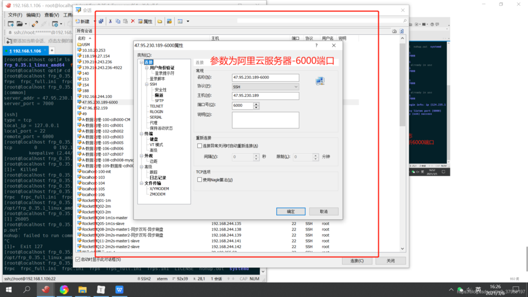
Task: Click the plus button to add new tab
Action: click(x=52, y=50)
